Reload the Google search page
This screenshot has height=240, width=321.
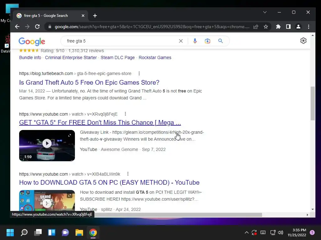pos(37,27)
